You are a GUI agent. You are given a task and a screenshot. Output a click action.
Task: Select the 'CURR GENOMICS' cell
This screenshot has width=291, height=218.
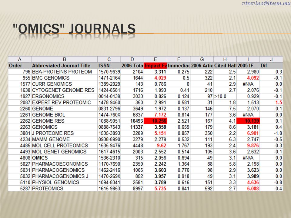pyautogui.click(x=64, y=84)
